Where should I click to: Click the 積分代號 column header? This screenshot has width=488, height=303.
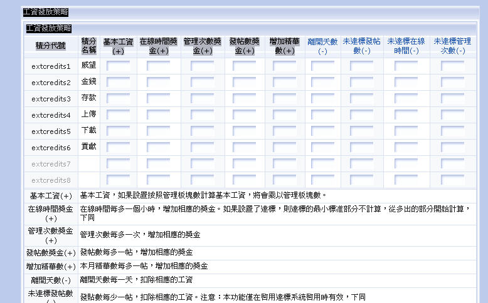pyautogui.click(x=51, y=46)
